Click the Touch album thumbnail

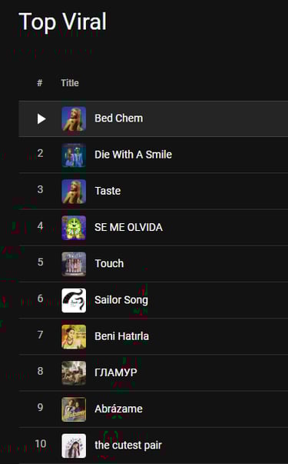click(x=74, y=264)
